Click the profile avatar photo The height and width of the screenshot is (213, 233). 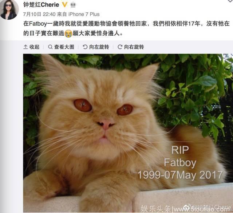click(9, 9)
